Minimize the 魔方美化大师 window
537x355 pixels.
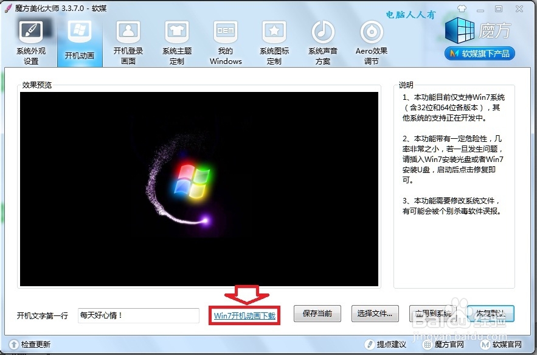tap(480, 9)
